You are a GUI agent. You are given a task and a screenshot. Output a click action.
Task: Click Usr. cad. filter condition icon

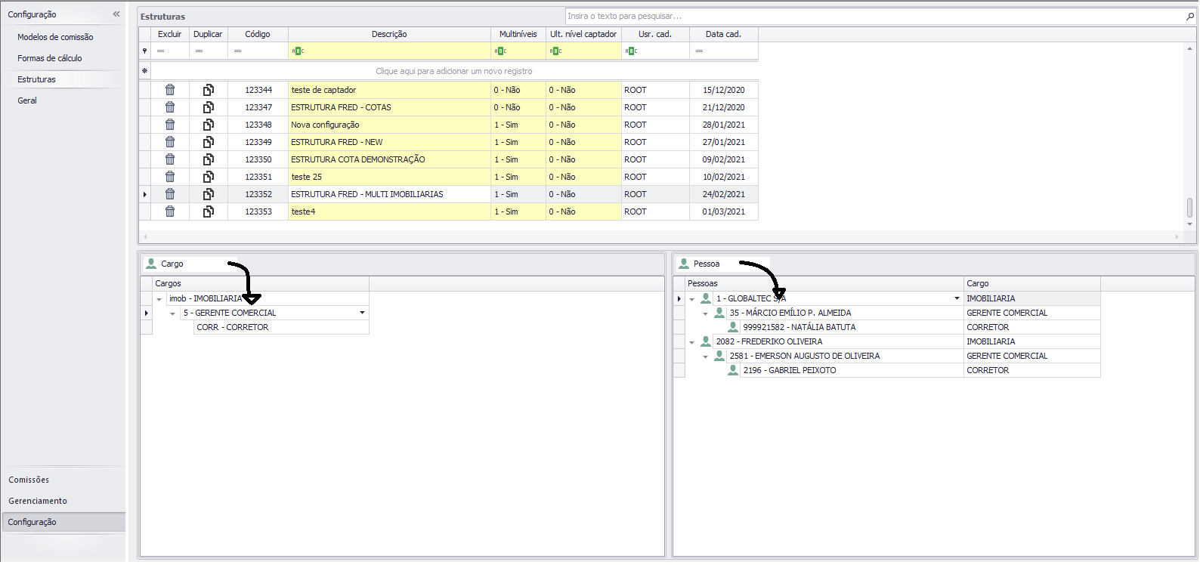[x=631, y=51]
